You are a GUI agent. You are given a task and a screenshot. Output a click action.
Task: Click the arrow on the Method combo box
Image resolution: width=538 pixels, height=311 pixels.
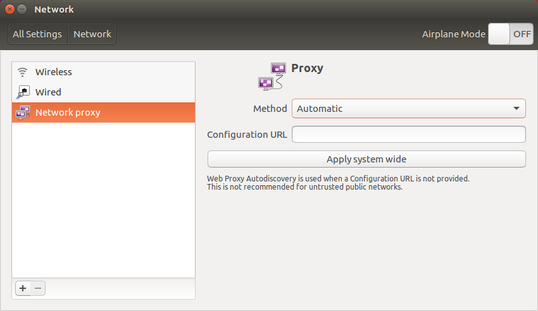[516, 109]
